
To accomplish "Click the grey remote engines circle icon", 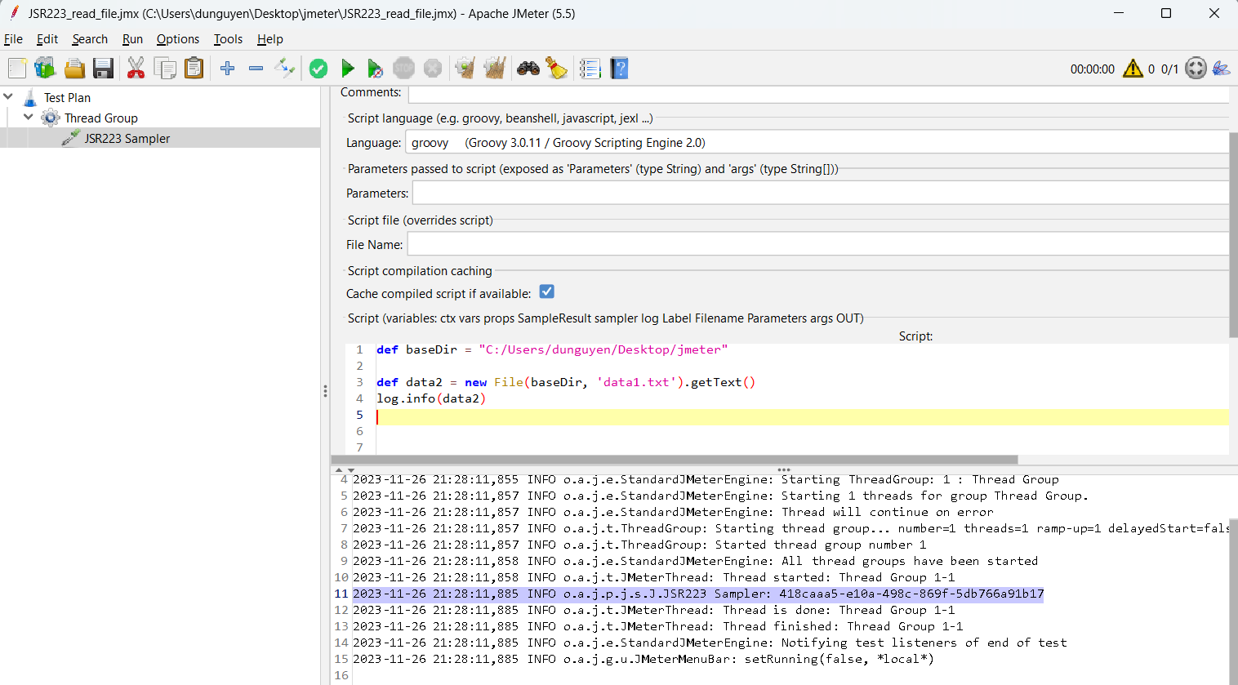I will click(x=1196, y=69).
